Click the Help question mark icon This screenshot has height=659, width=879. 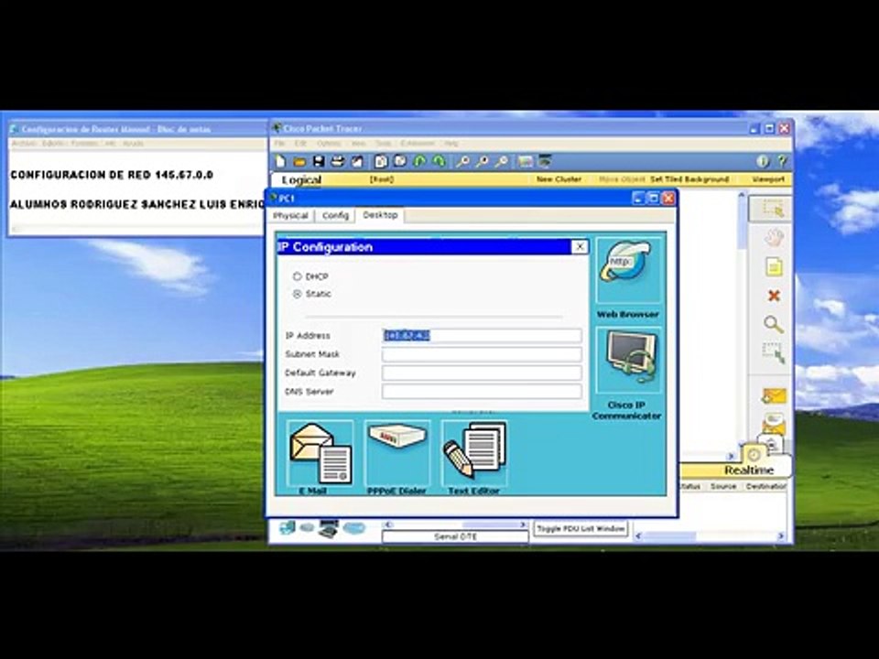click(x=782, y=162)
